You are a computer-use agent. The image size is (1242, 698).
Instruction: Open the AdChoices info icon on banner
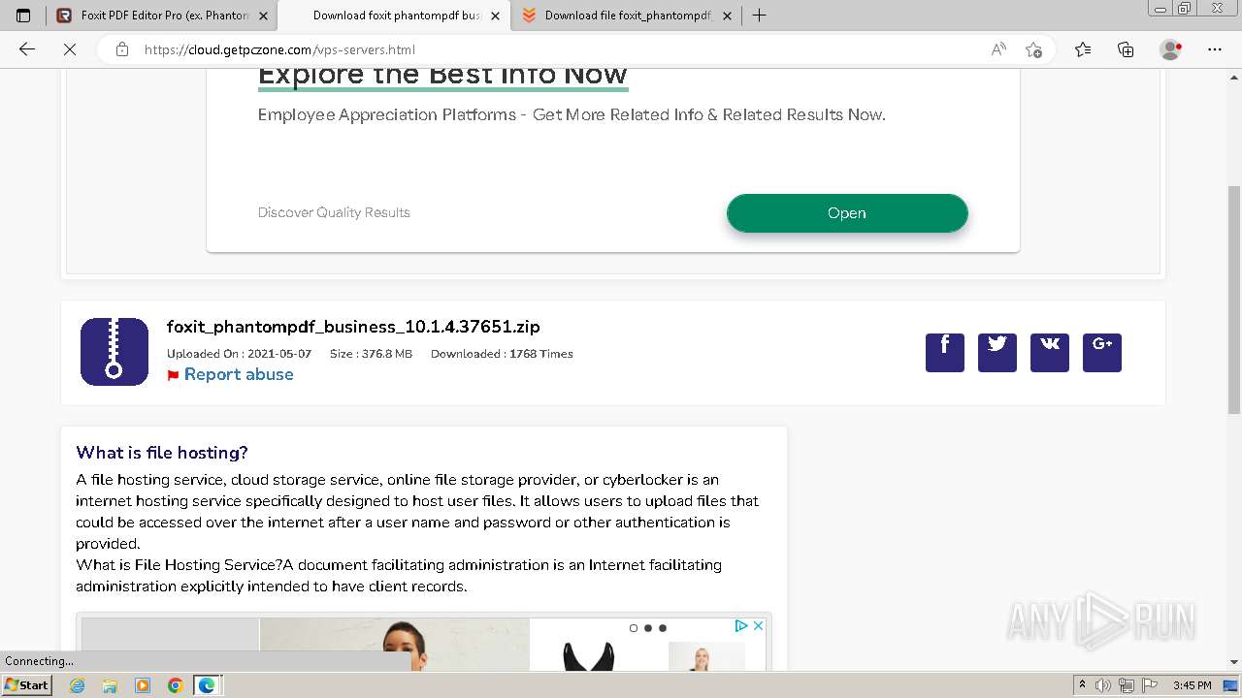click(741, 626)
